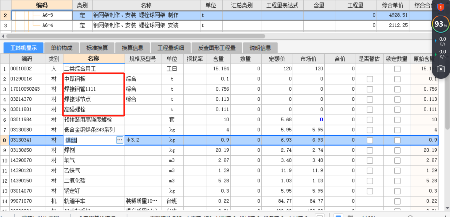Click the camera screenshot icon on floating widget
The image size is (450, 217).
point(441,69)
